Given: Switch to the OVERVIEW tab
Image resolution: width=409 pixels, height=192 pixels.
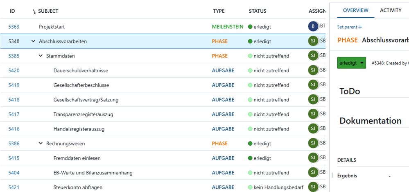Looking at the screenshot, I should pyautogui.click(x=355, y=10).
